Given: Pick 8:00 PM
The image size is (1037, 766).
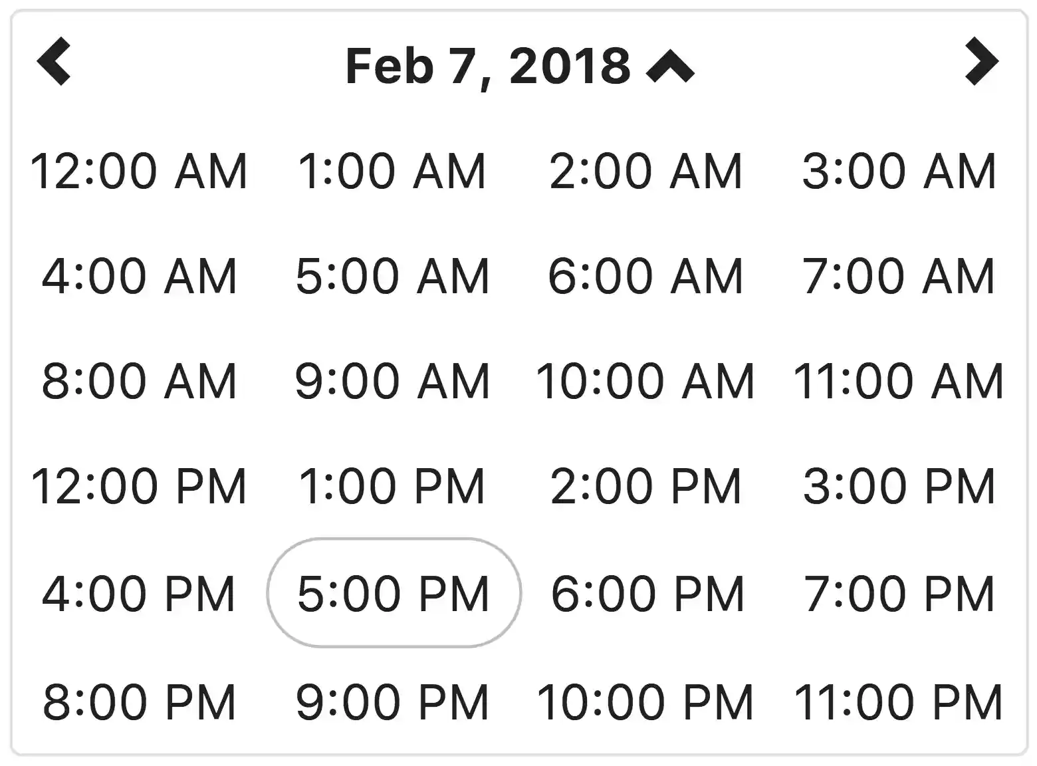Looking at the screenshot, I should [x=141, y=699].
